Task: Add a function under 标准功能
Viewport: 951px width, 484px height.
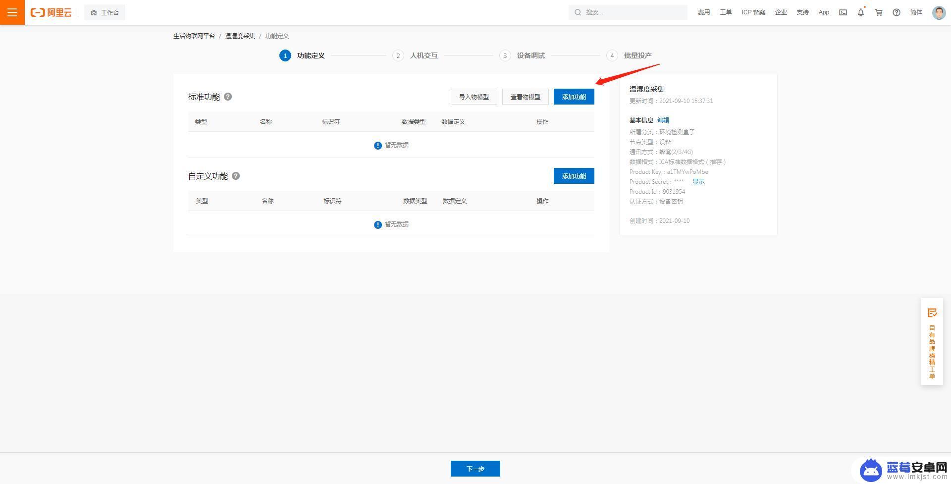Action: coord(574,97)
